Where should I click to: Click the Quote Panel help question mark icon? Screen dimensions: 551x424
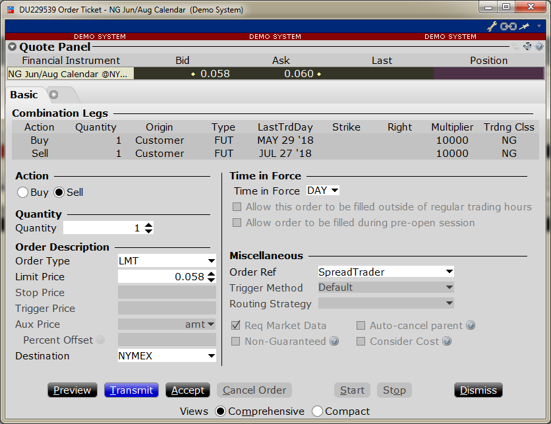point(539,47)
